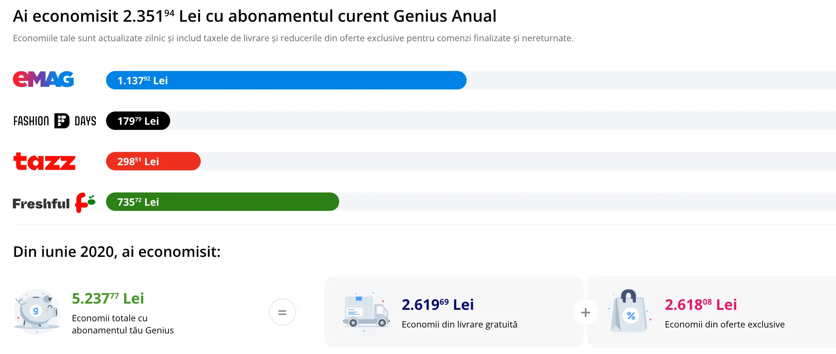The width and height of the screenshot is (836, 354).
Task: Click the plus sign circle icon
Action: 585,312
